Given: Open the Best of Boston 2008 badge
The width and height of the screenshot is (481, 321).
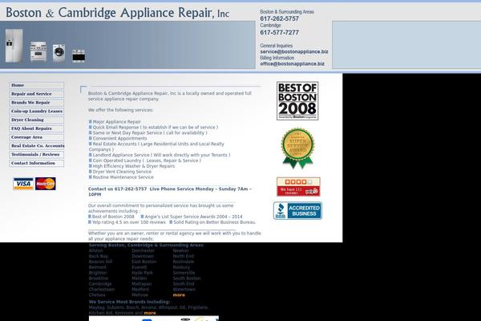Looking at the screenshot, I should click(x=297, y=101).
